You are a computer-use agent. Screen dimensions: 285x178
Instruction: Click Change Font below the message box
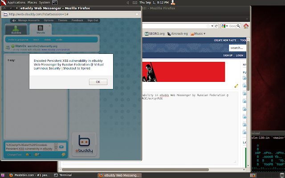pyautogui.click(x=14, y=155)
